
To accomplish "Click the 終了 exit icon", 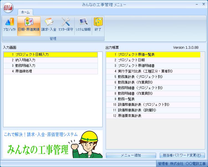I will point(98,25).
